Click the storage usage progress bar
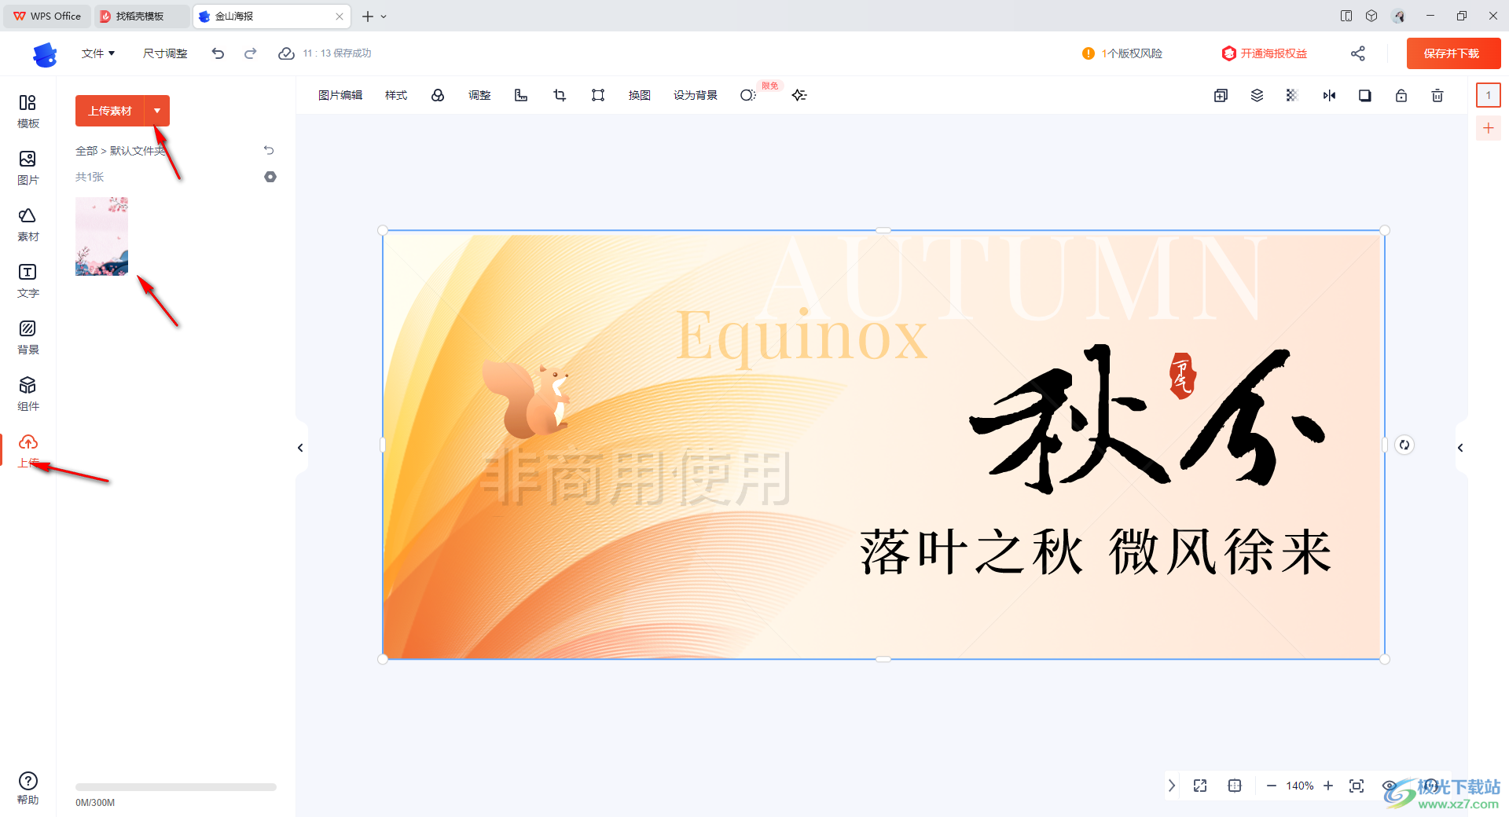The height and width of the screenshot is (817, 1509). point(176,786)
